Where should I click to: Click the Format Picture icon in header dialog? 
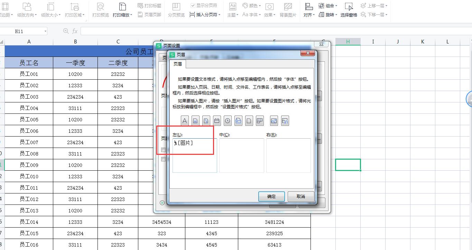pyautogui.click(x=285, y=121)
